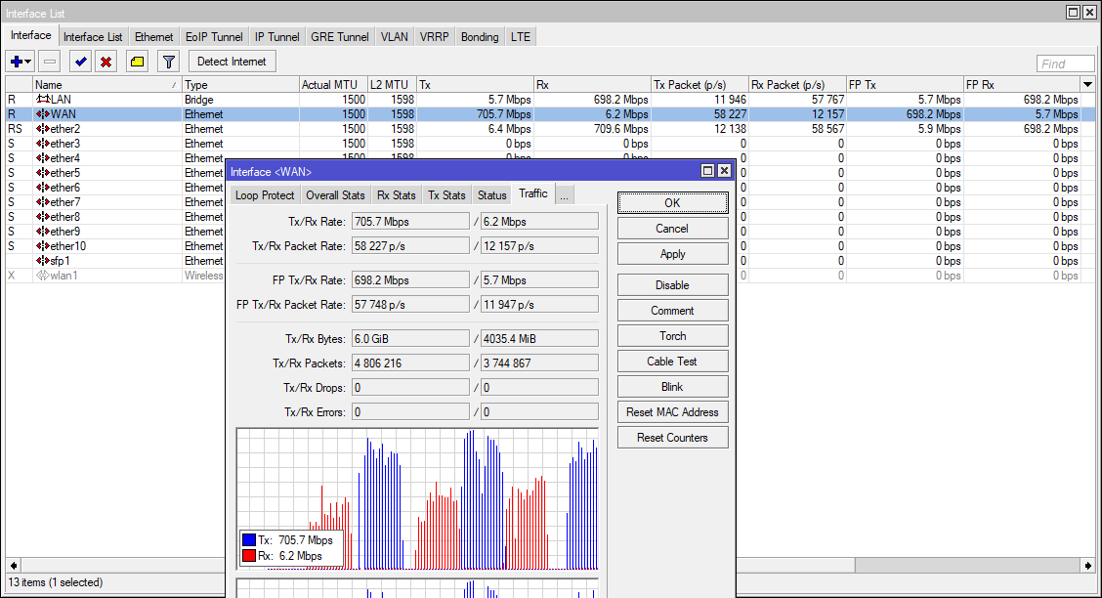
Task: Filter the interface list with the funnel icon
Action: click(x=167, y=61)
